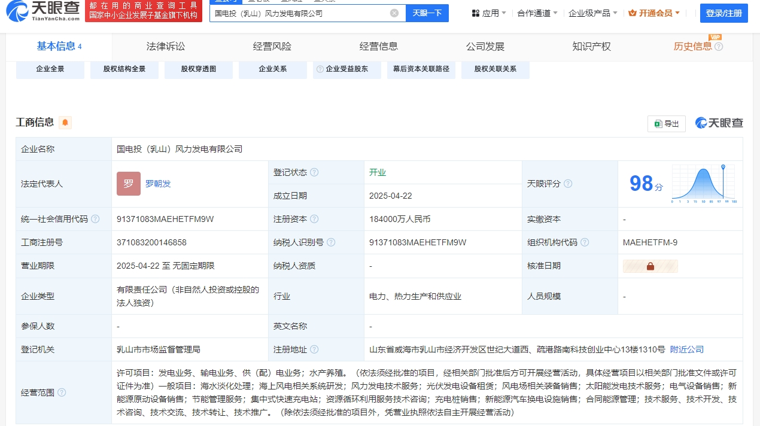Click the help icon next to 登记状态
Viewport: 760px width, 426px height.
314,172
